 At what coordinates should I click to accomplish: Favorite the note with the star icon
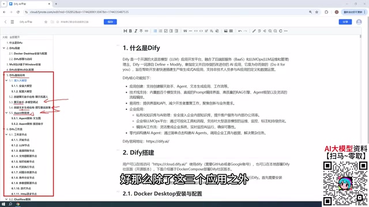[46, 22]
